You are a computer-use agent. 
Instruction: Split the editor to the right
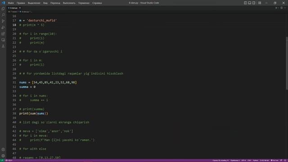(282, 8)
